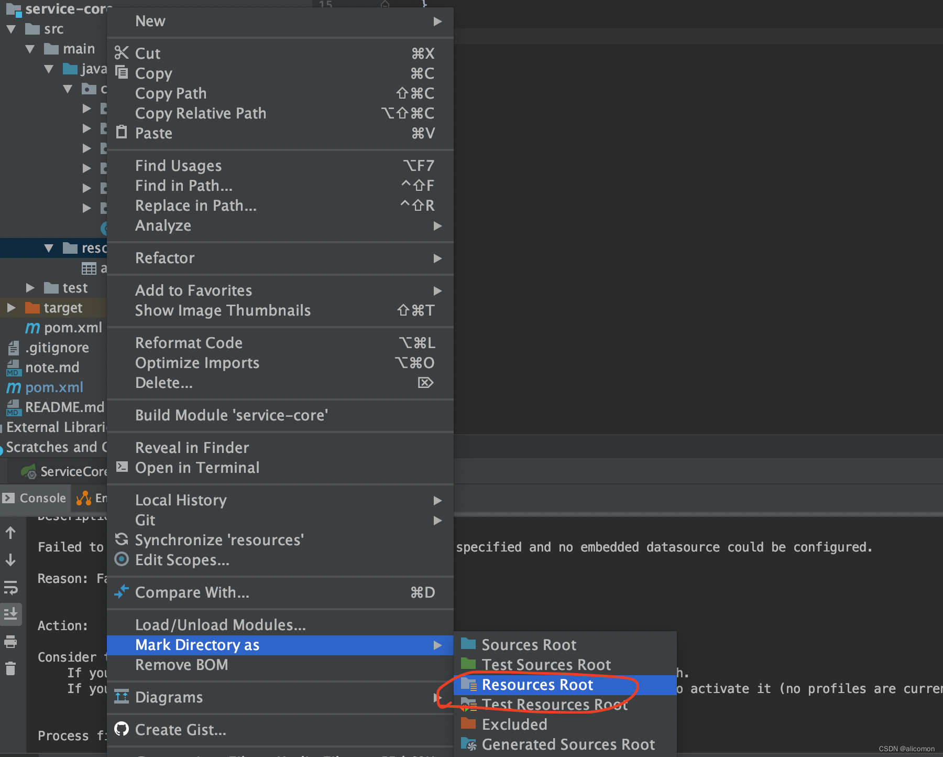
Task: Choose Mark Directory as
Action: tap(280, 645)
